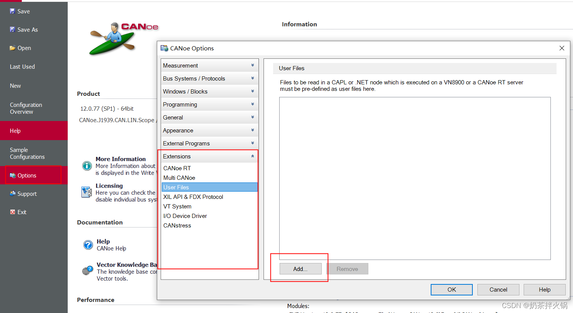Image resolution: width=573 pixels, height=313 pixels.
Task: Open the Licensing link
Action: coord(109,186)
